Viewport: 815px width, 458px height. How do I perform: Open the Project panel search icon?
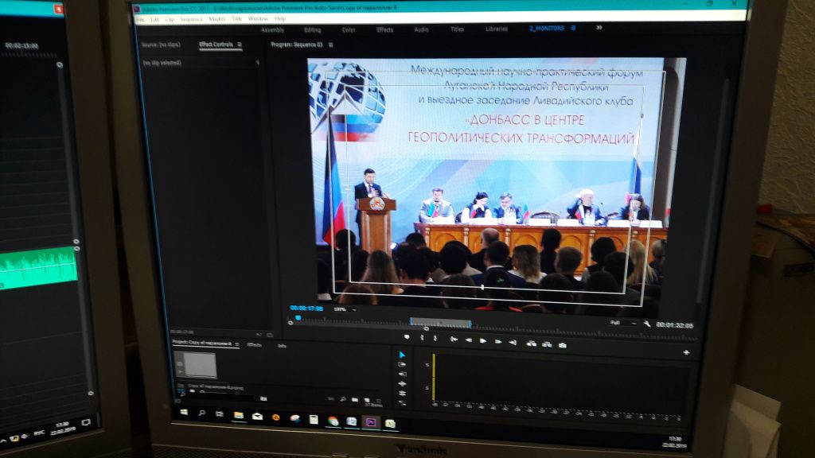click(343, 399)
